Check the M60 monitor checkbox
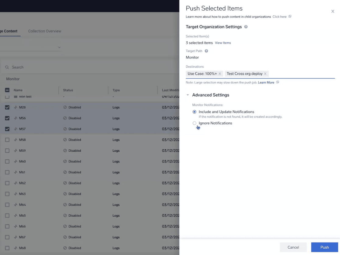 [7, 161]
